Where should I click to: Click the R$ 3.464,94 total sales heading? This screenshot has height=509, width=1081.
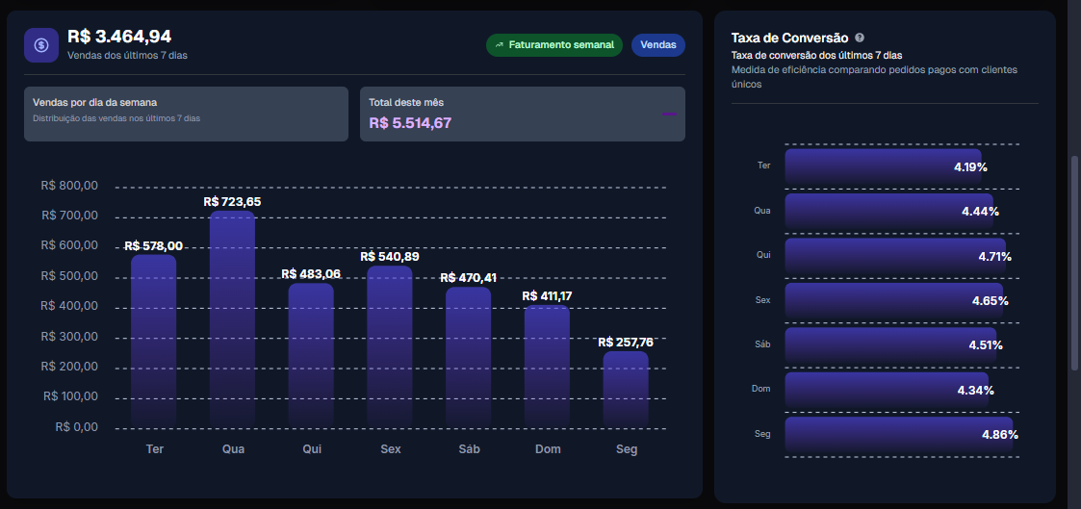(119, 37)
